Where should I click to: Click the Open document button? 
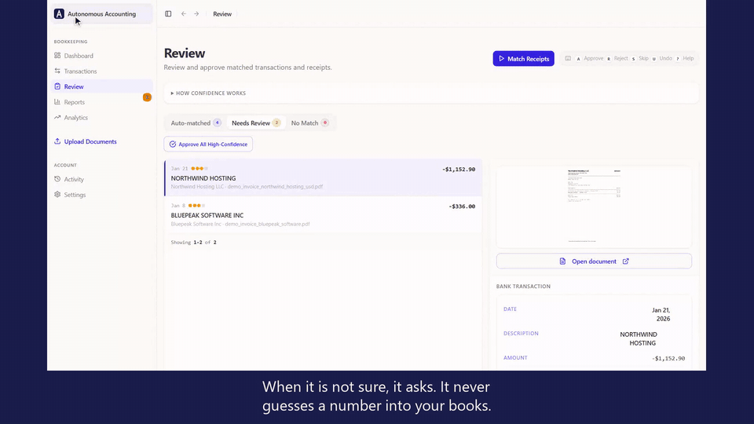pyautogui.click(x=594, y=261)
